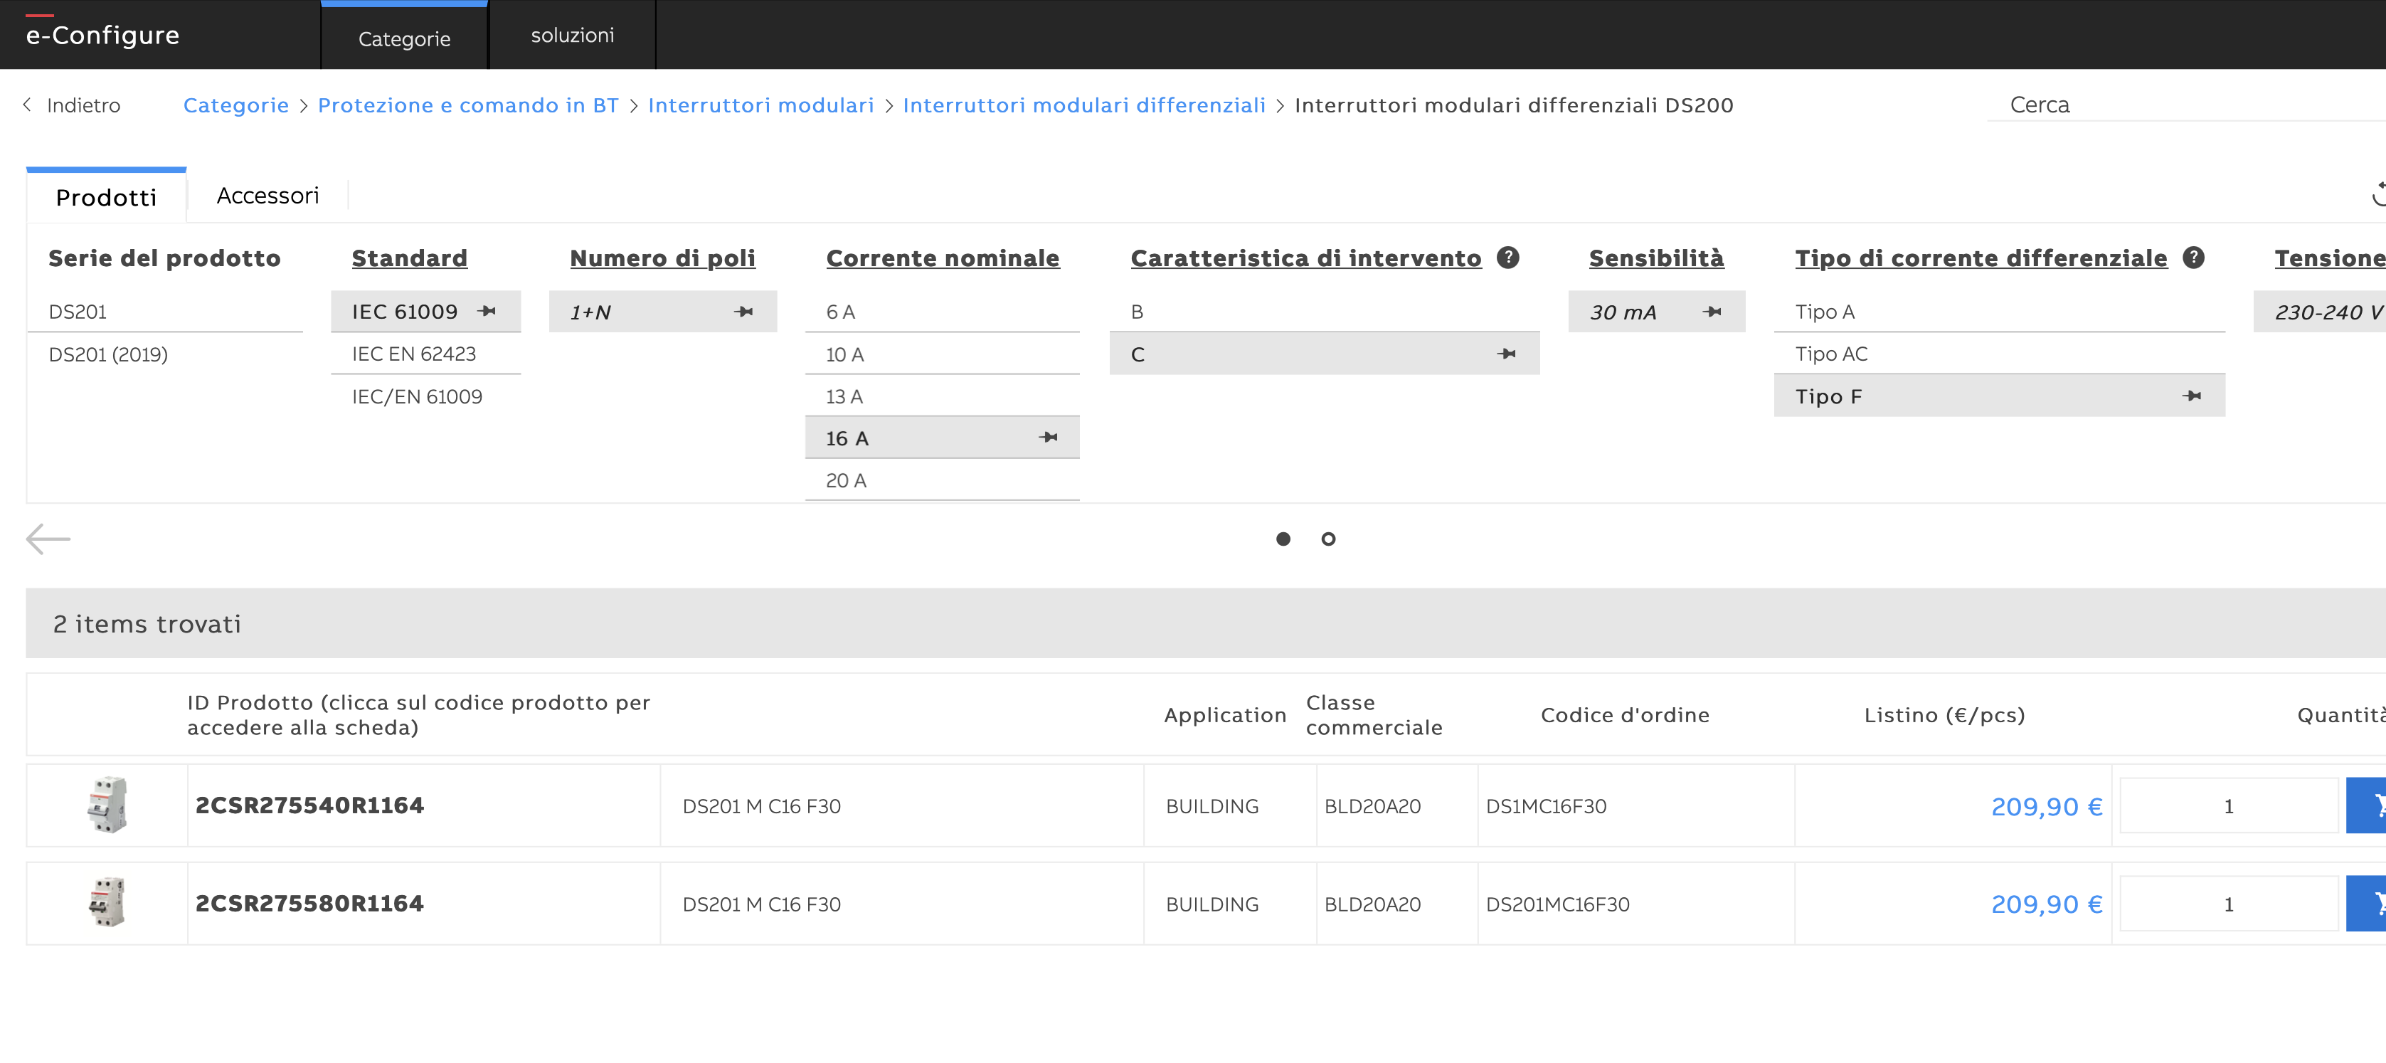Unpin the 16 A current filter icon
This screenshot has height=1063, width=2386.
click(1049, 438)
